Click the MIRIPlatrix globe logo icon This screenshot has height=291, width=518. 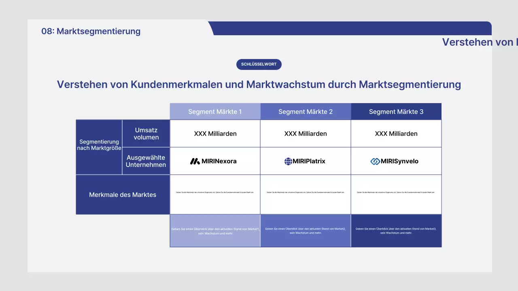(287, 161)
